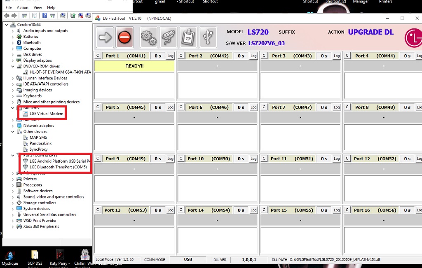This screenshot has width=422, height=268.
Task: Collapse the Other devices category
Action: [13, 132]
